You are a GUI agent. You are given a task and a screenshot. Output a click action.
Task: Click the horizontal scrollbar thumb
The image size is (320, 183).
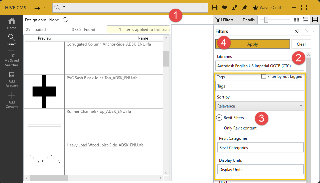pyautogui.click(x=49, y=178)
